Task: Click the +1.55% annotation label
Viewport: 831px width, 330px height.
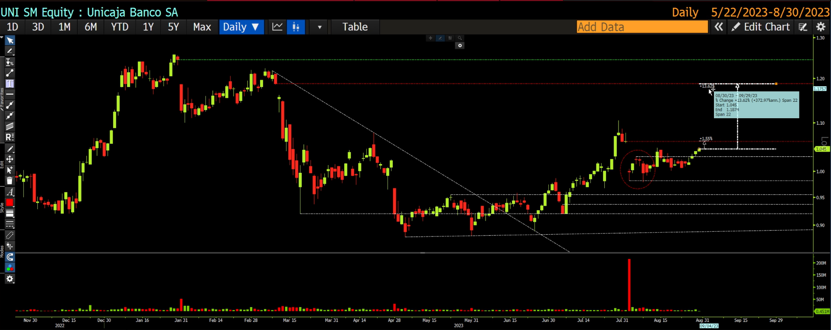Action: pyautogui.click(x=706, y=139)
